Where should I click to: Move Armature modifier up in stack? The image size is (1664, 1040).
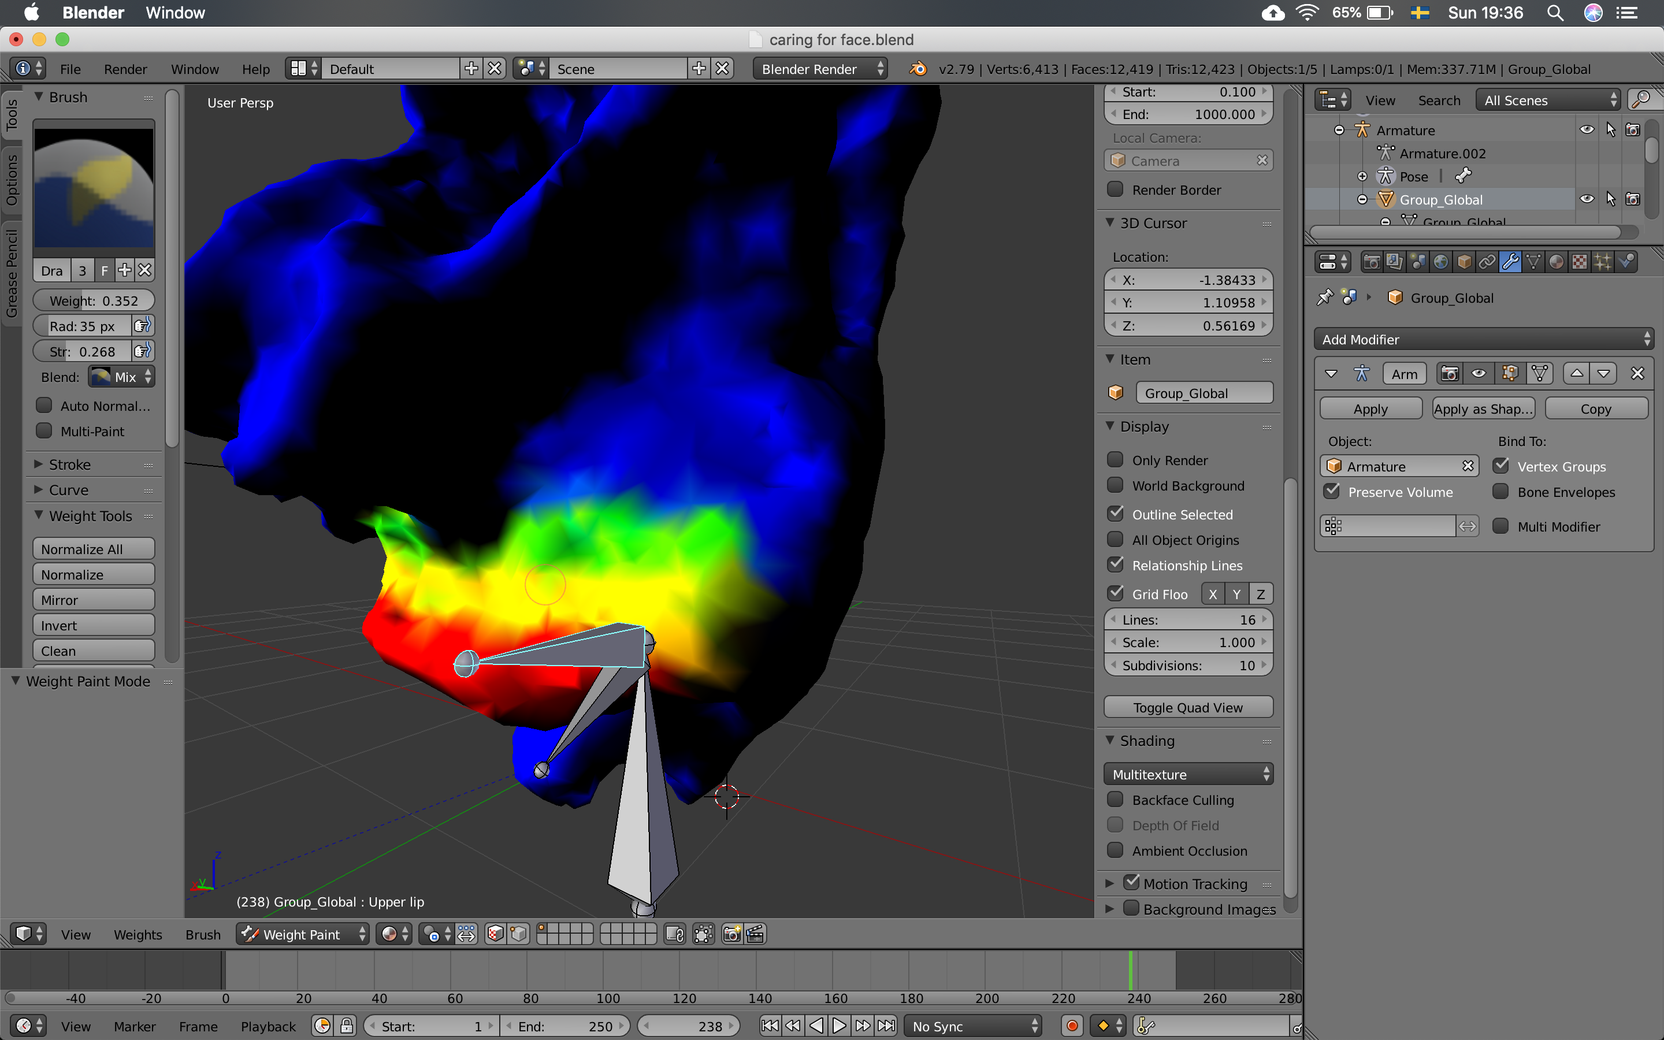[x=1577, y=373]
